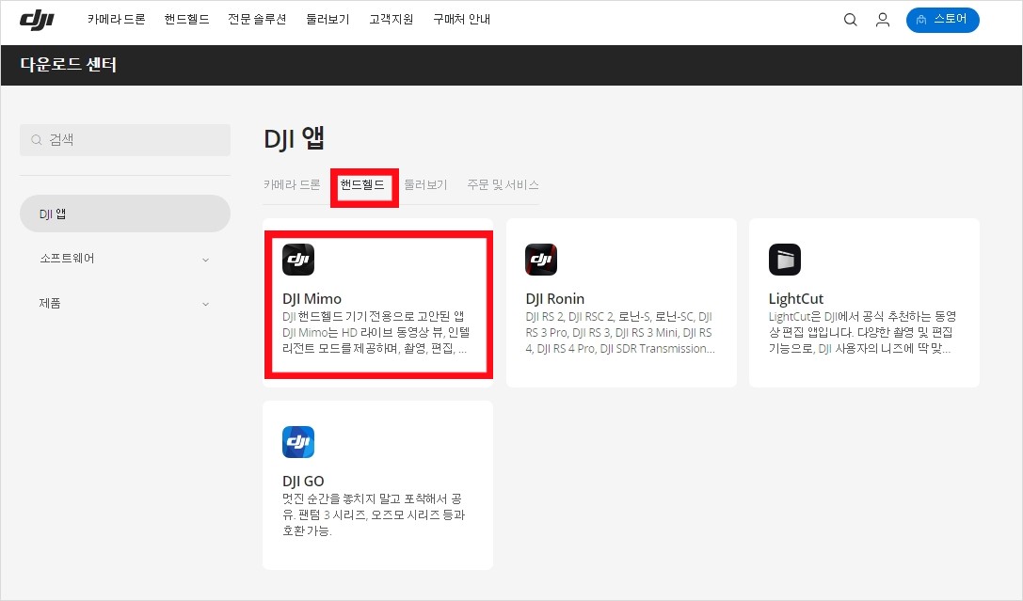Open the user account icon
The image size is (1023, 601).
pyautogui.click(x=882, y=20)
